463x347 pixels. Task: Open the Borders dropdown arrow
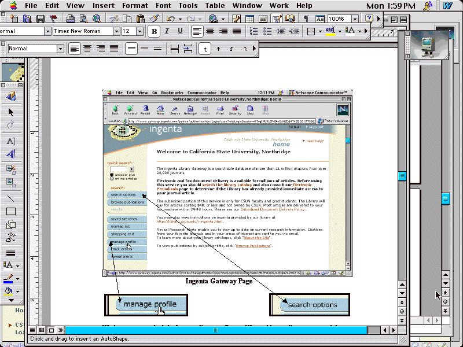tap(321, 31)
